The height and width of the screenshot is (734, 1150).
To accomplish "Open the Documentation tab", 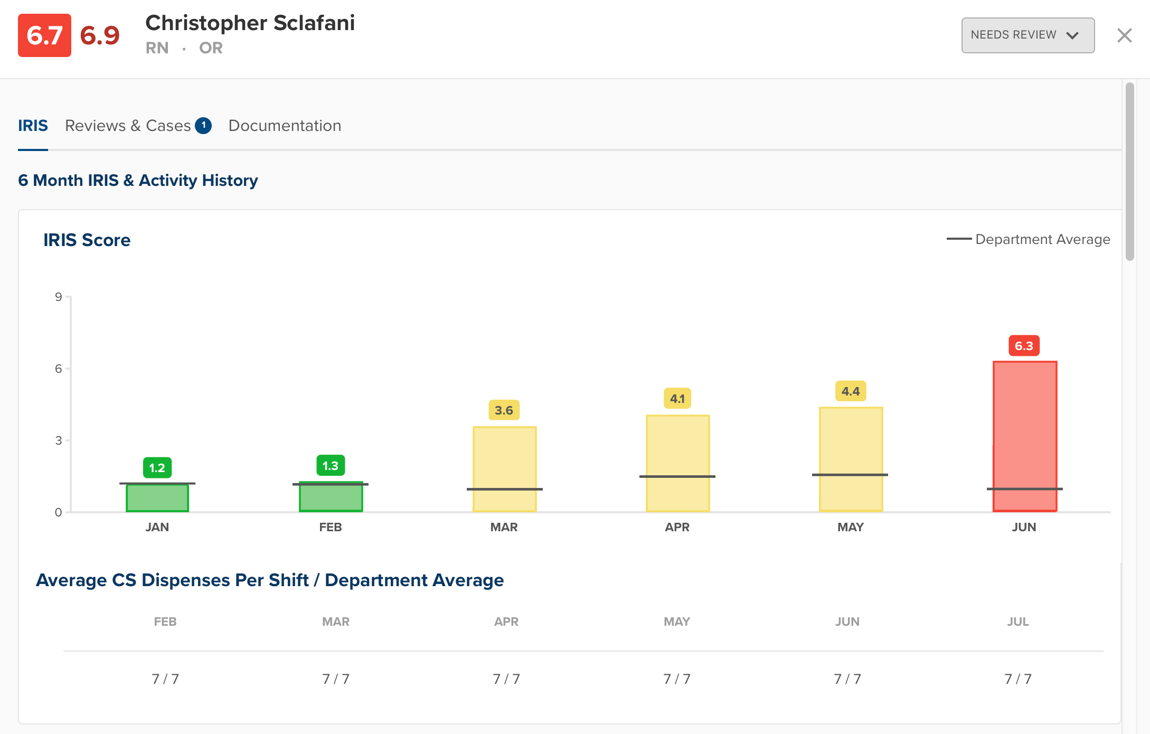I will [285, 126].
